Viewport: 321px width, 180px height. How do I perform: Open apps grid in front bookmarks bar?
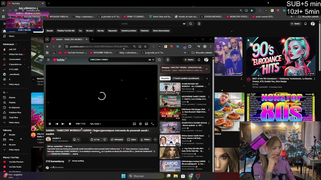click(47, 53)
